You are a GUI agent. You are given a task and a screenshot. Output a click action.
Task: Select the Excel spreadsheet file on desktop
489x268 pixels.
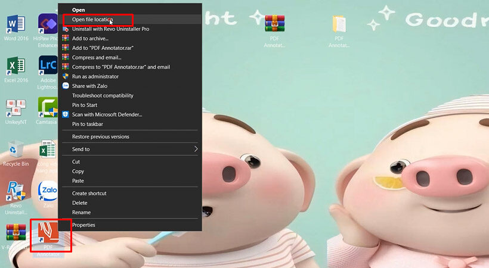click(47, 157)
